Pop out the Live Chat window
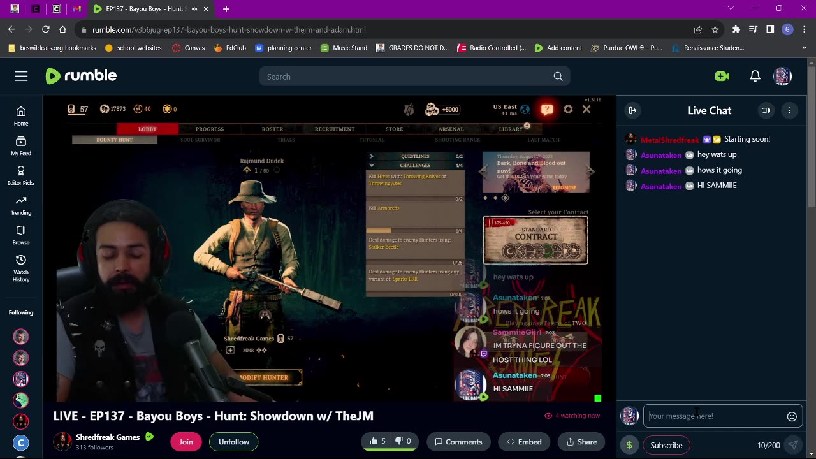This screenshot has height=459, width=816. coord(766,110)
